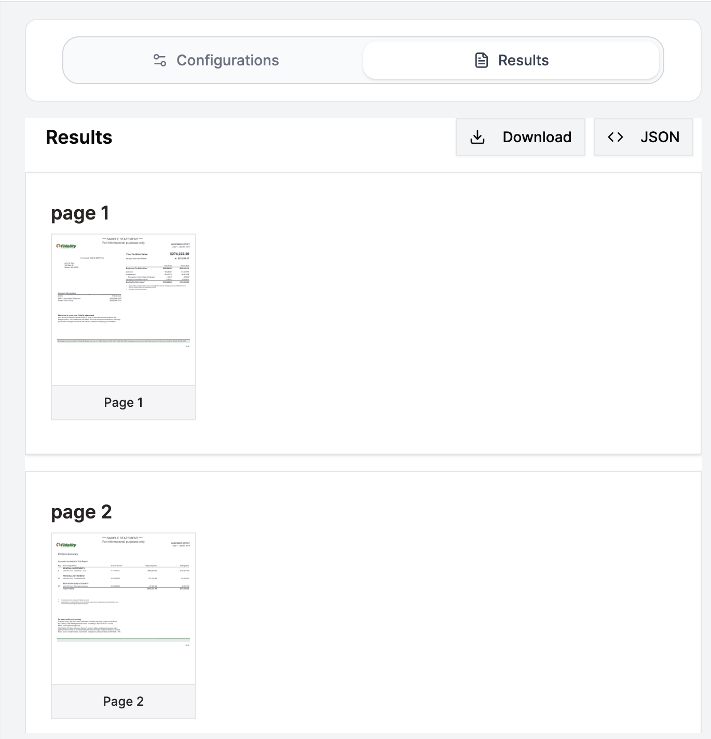
Task: Open the Page 1 statement thumbnail
Action: 123,309
